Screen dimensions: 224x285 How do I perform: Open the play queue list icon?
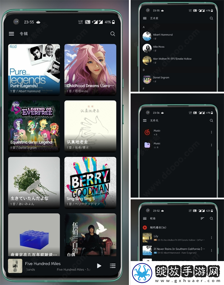(113, 266)
